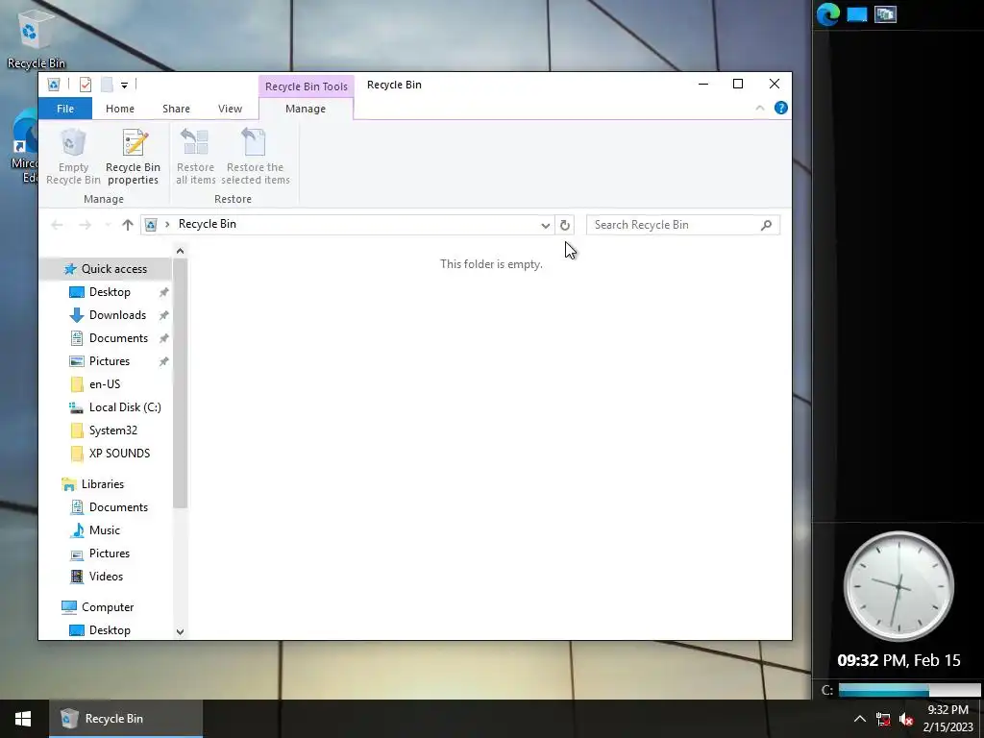Viewport: 984px width, 738px height.
Task: Open Music library
Action: tap(104, 530)
